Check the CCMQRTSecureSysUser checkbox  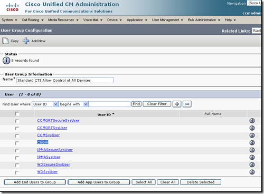17,121
